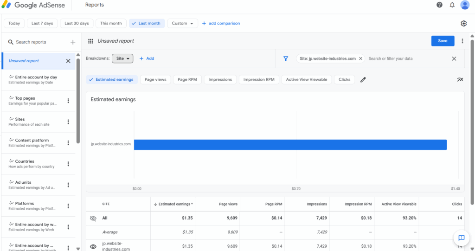Viewport: 475px width, 251px height.
Task: Click the funnel filter icon
Action: click(x=286, y=59)
